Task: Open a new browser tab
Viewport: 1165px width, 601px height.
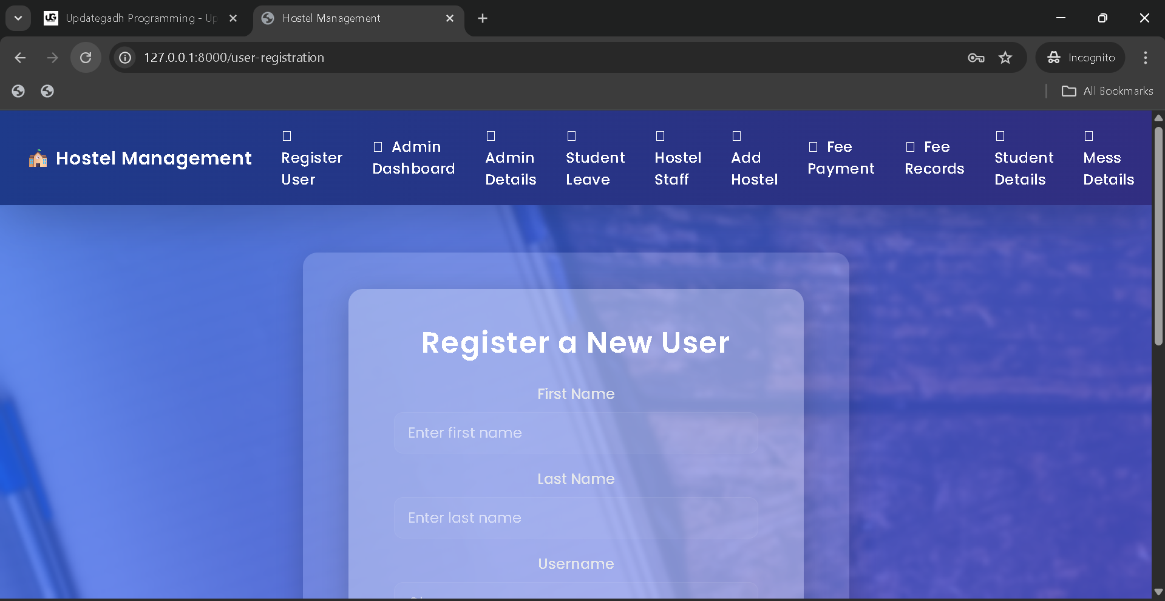Action: 483,18
